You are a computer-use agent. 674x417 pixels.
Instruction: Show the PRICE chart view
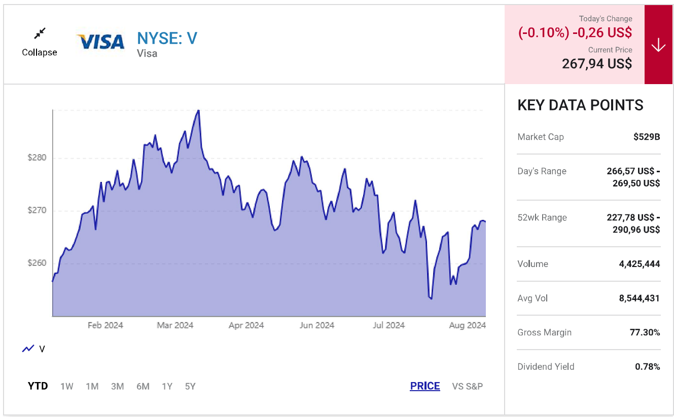click(425, 386)
